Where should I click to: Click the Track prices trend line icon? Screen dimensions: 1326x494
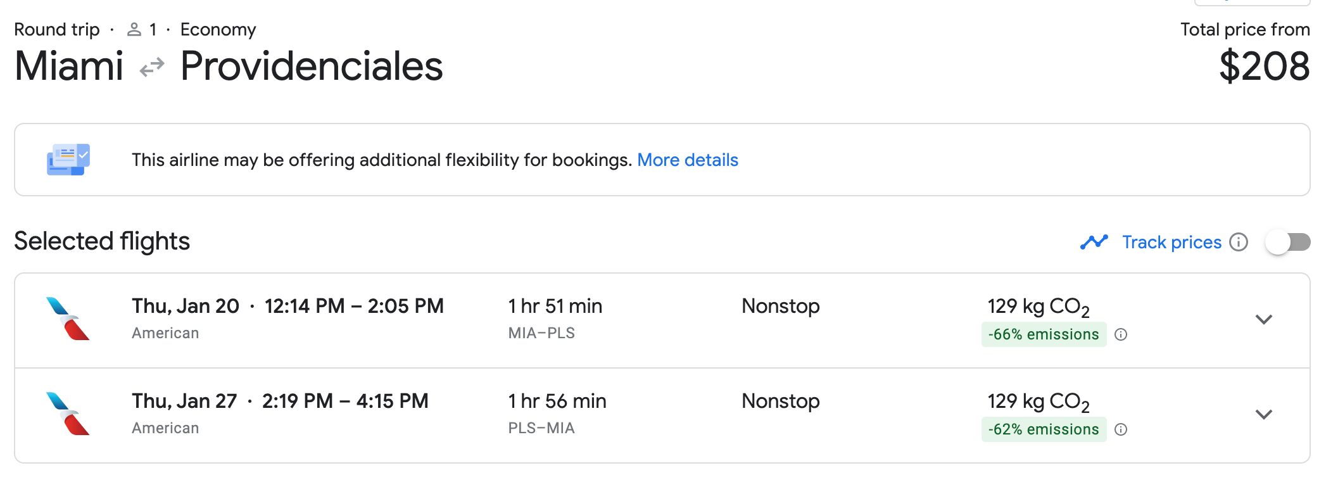pos(1094,242)
